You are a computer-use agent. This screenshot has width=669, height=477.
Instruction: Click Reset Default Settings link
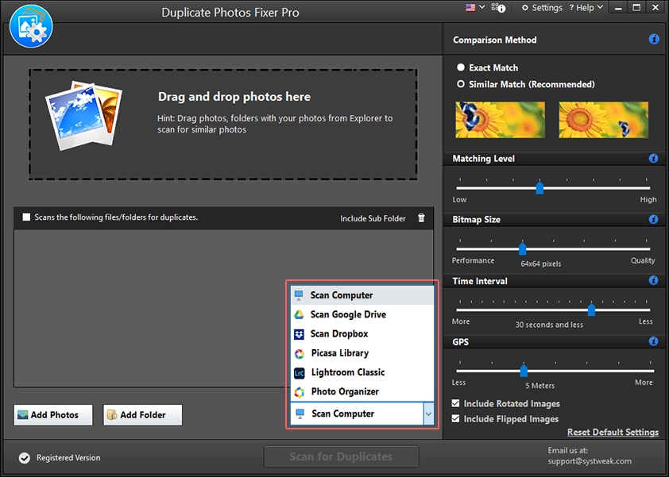coord(613,432)
